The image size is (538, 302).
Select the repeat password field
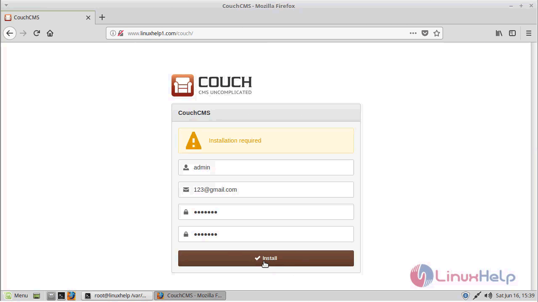266,234
